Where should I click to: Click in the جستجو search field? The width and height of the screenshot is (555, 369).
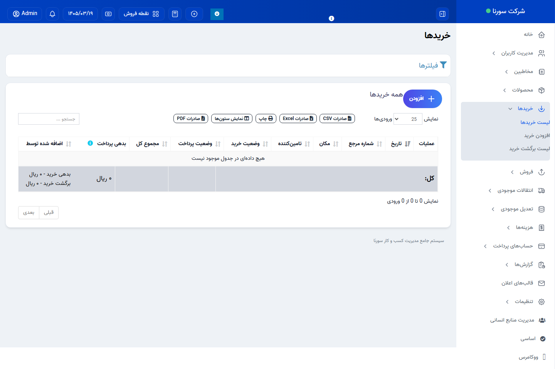tap(49, 119)
